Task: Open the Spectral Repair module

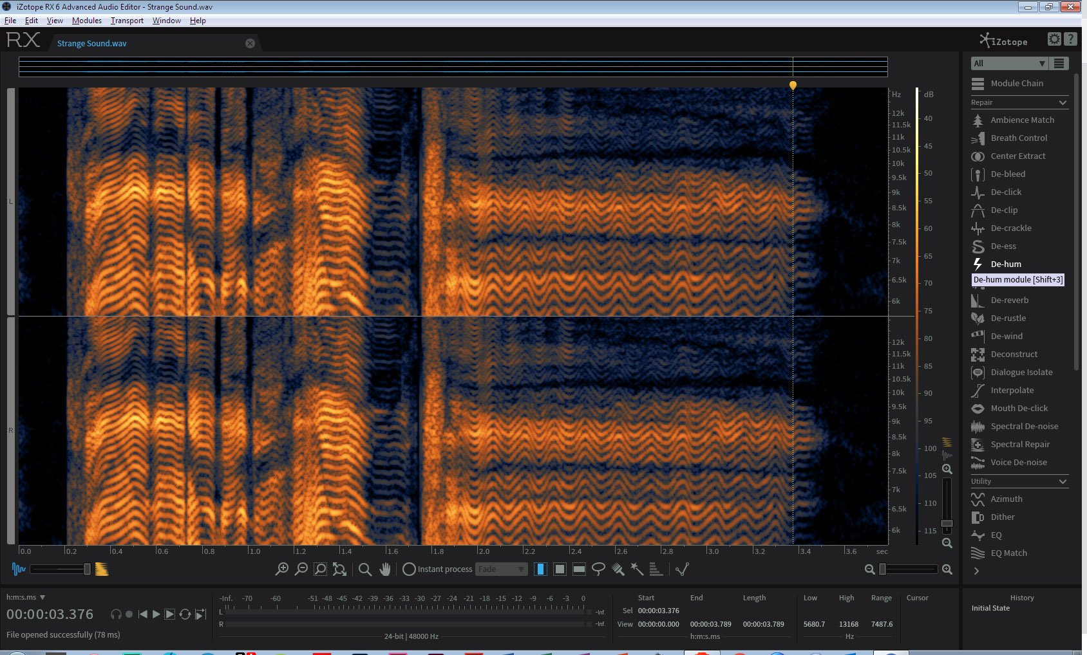Action: 1019,444
